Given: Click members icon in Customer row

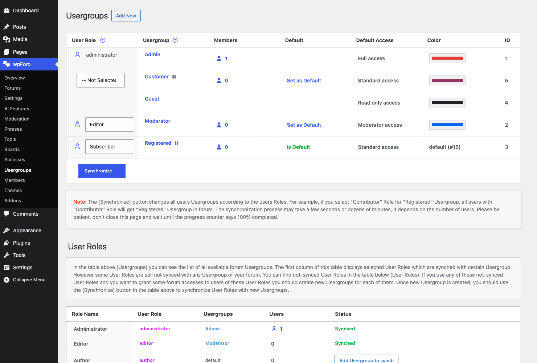Looking at the screenshot, I should click(x=219, y=81).
